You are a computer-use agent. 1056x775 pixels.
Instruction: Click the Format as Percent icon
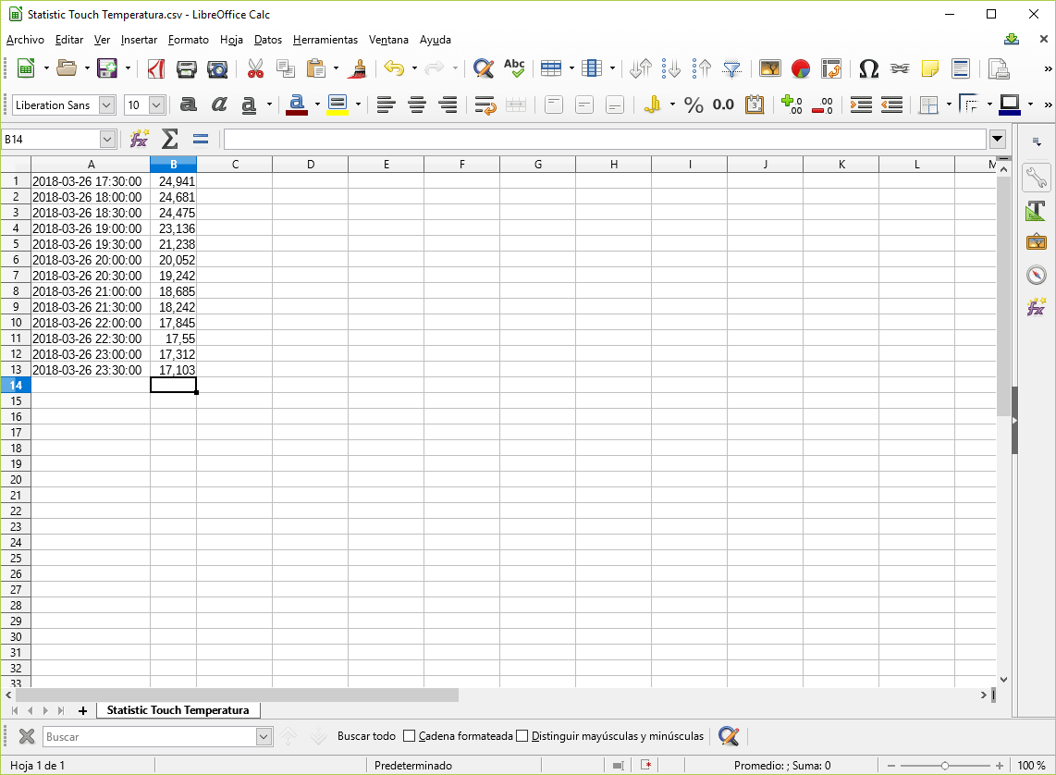click(694, 105)
